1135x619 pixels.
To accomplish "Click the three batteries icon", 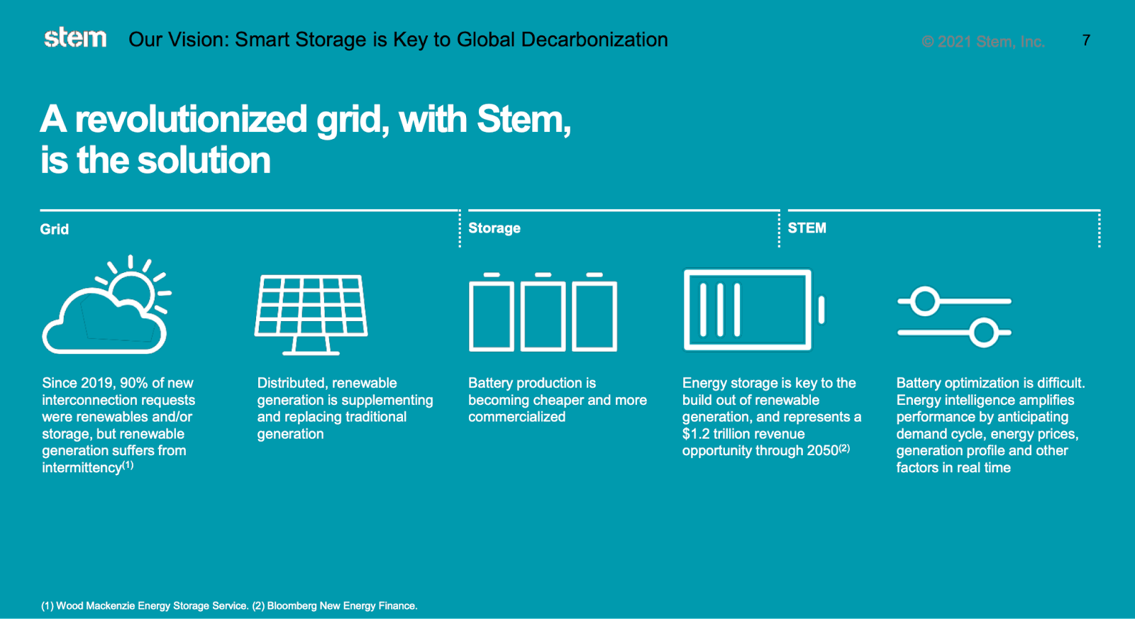I will [543, 311].
